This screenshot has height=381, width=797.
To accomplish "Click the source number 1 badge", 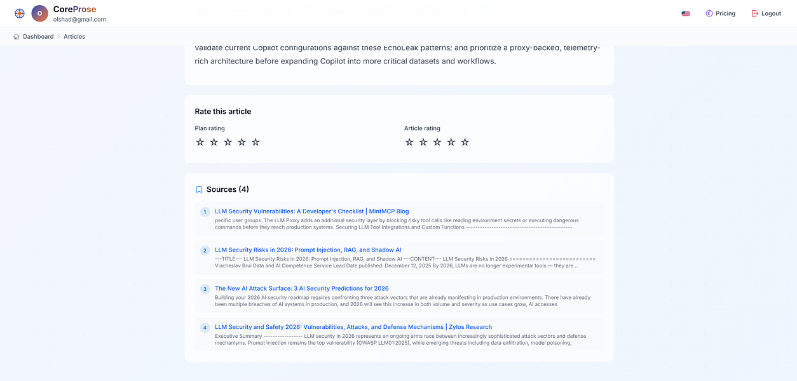I will click(x=205, y=212).
